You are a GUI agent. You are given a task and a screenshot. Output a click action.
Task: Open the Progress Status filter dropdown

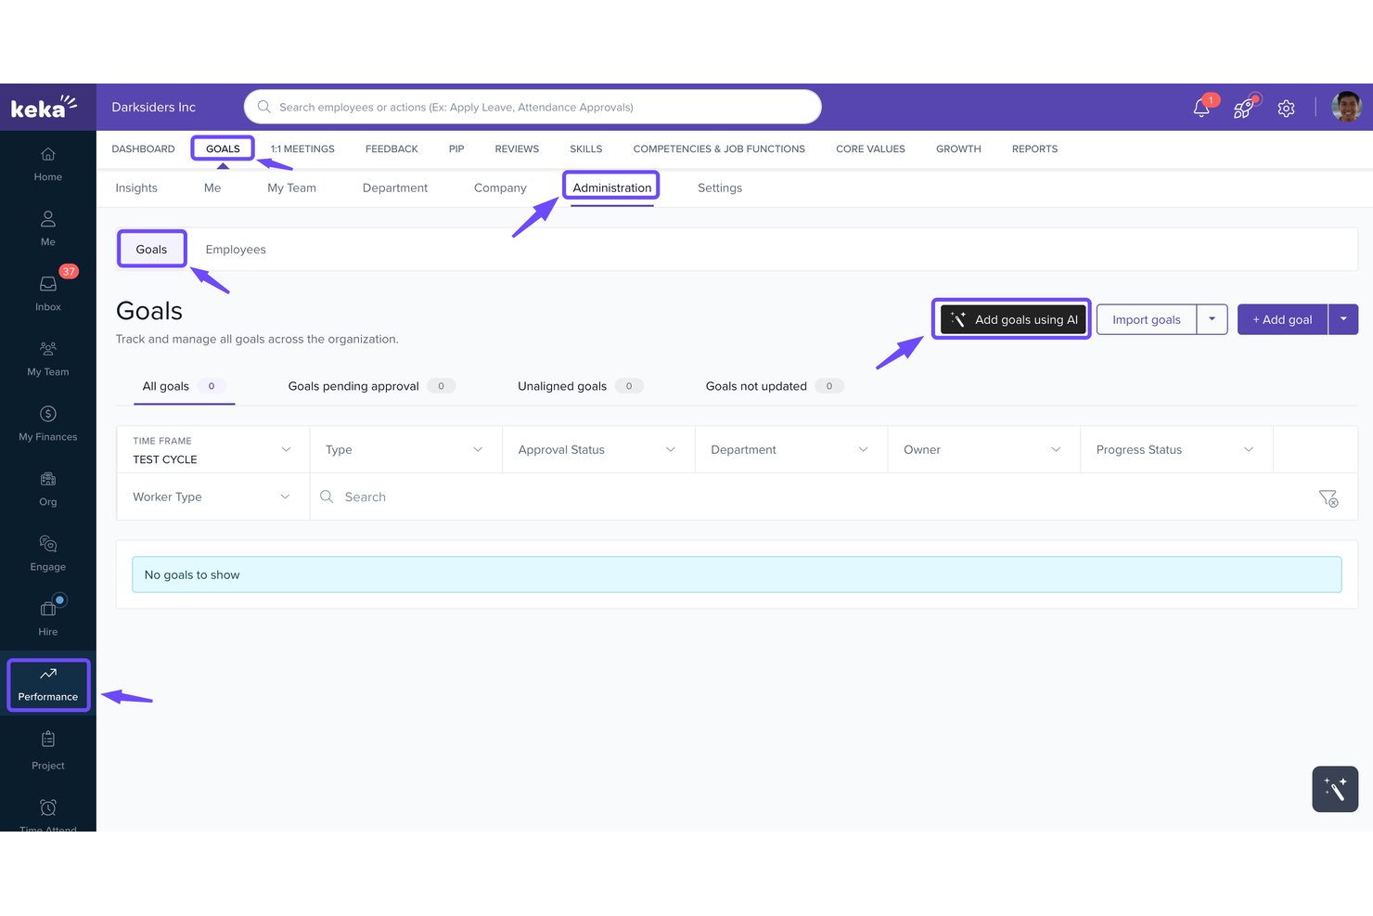1176,450
